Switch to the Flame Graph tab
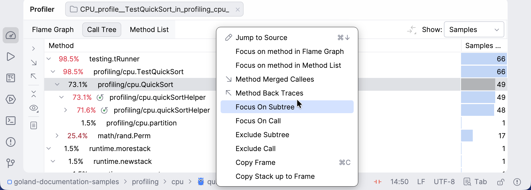 (53, 29)
